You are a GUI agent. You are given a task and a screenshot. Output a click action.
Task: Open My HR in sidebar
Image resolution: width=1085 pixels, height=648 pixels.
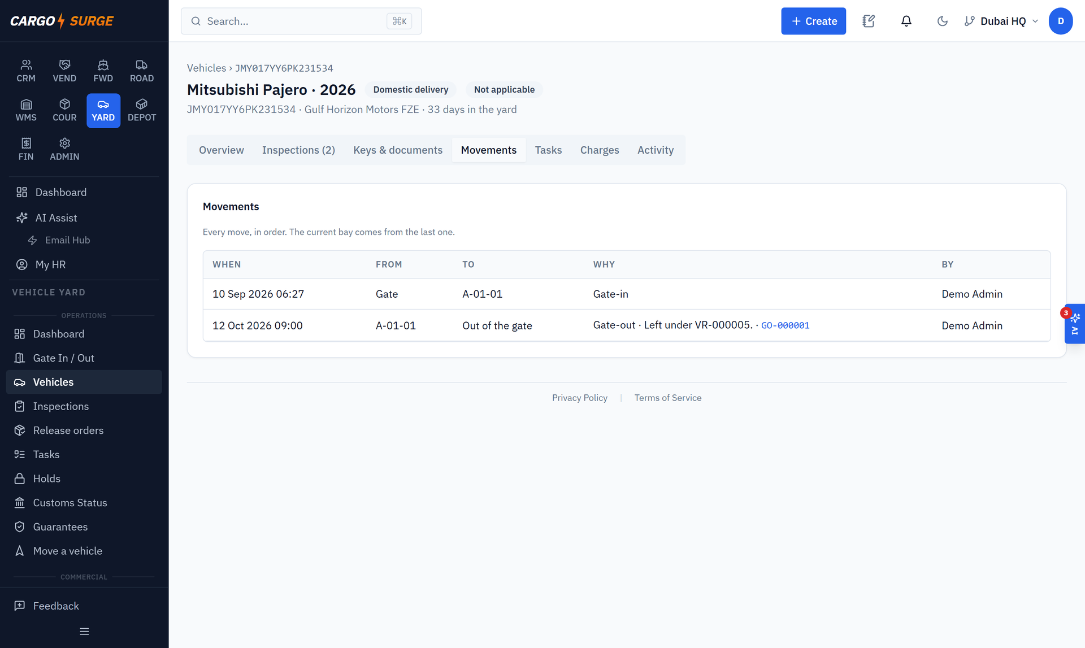(x=84, y=264)
